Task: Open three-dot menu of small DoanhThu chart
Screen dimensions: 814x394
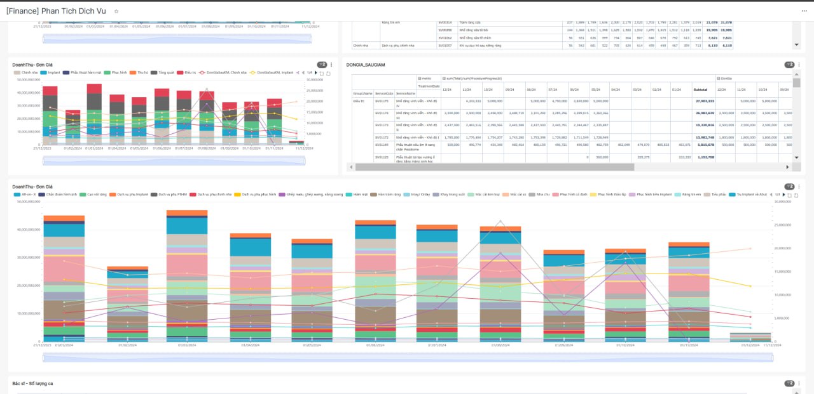Action: [x=332, y=65]
